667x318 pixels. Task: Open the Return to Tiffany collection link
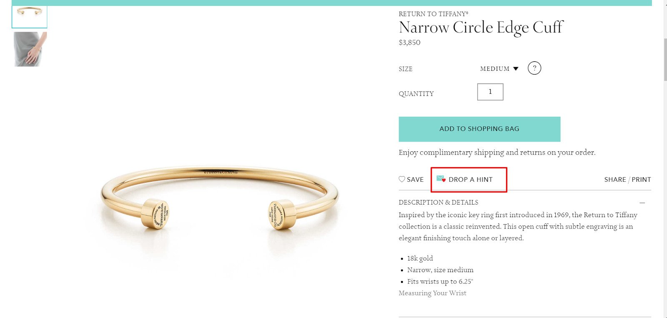pyautogui.click(x=433, y=14)
